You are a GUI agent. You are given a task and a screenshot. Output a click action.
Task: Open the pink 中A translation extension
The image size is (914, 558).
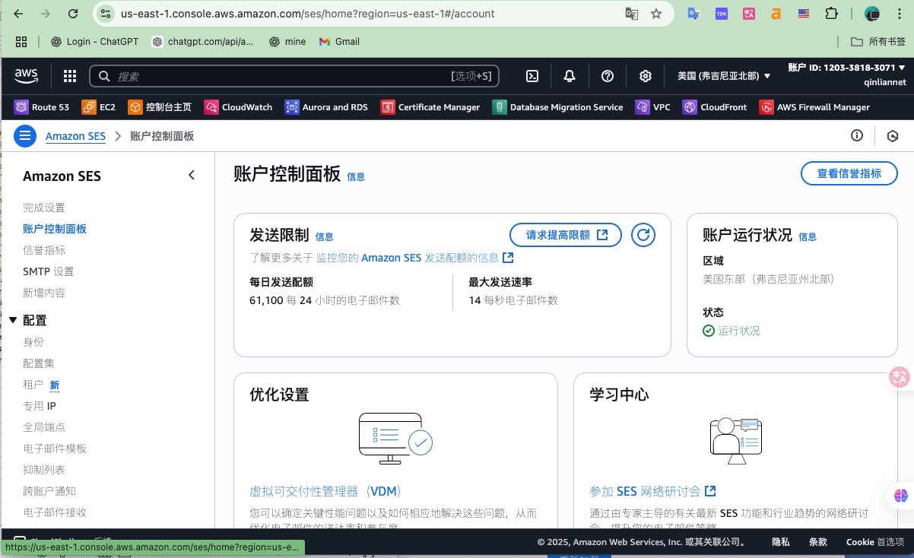coord(749,14)
